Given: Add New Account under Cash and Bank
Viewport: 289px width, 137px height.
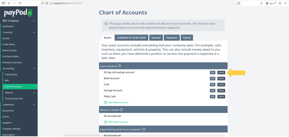Looking at the screenshot, I should coord(116,102).
